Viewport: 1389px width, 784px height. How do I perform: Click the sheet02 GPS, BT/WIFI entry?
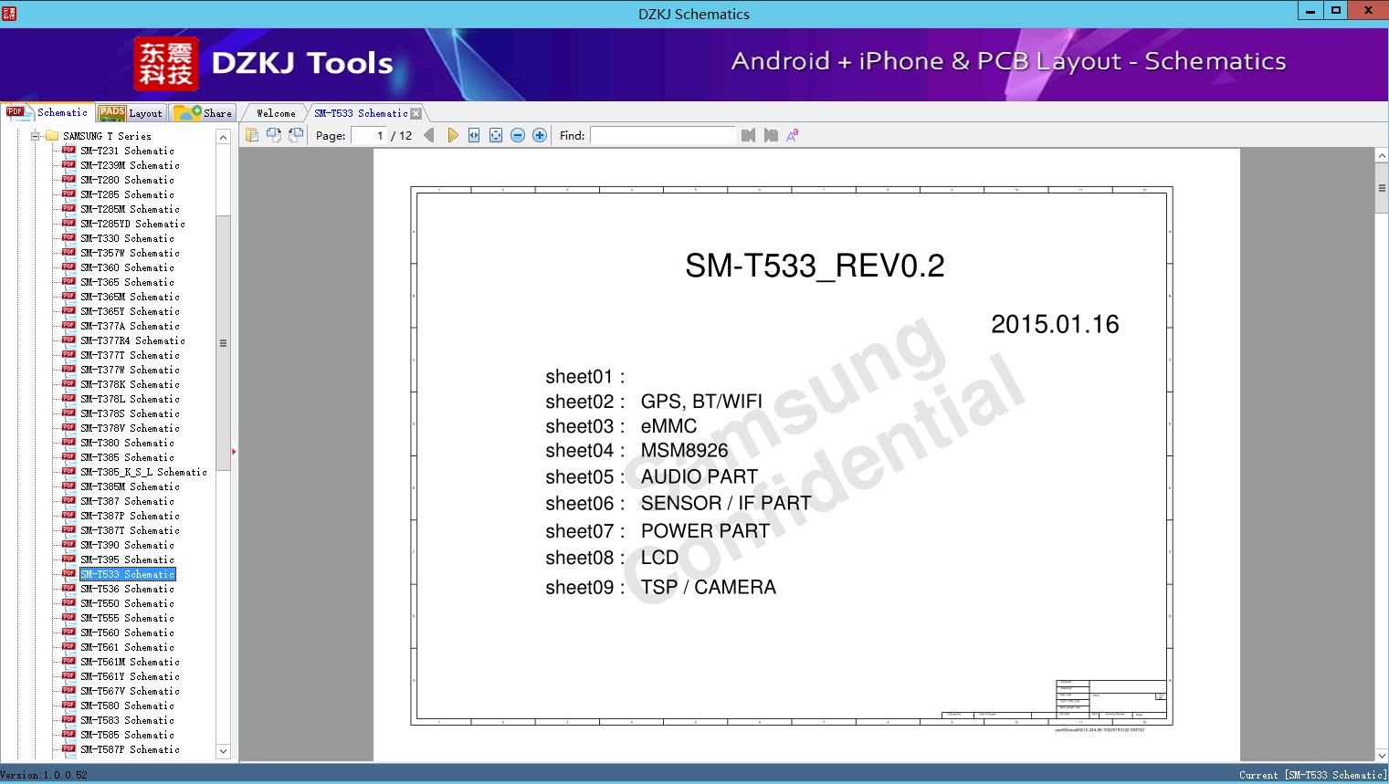tap(654, 402)
